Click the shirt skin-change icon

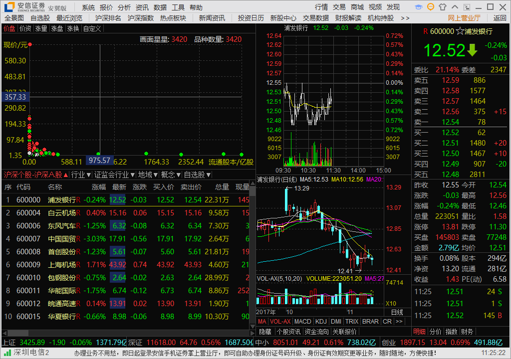click(x=443, y=7)
